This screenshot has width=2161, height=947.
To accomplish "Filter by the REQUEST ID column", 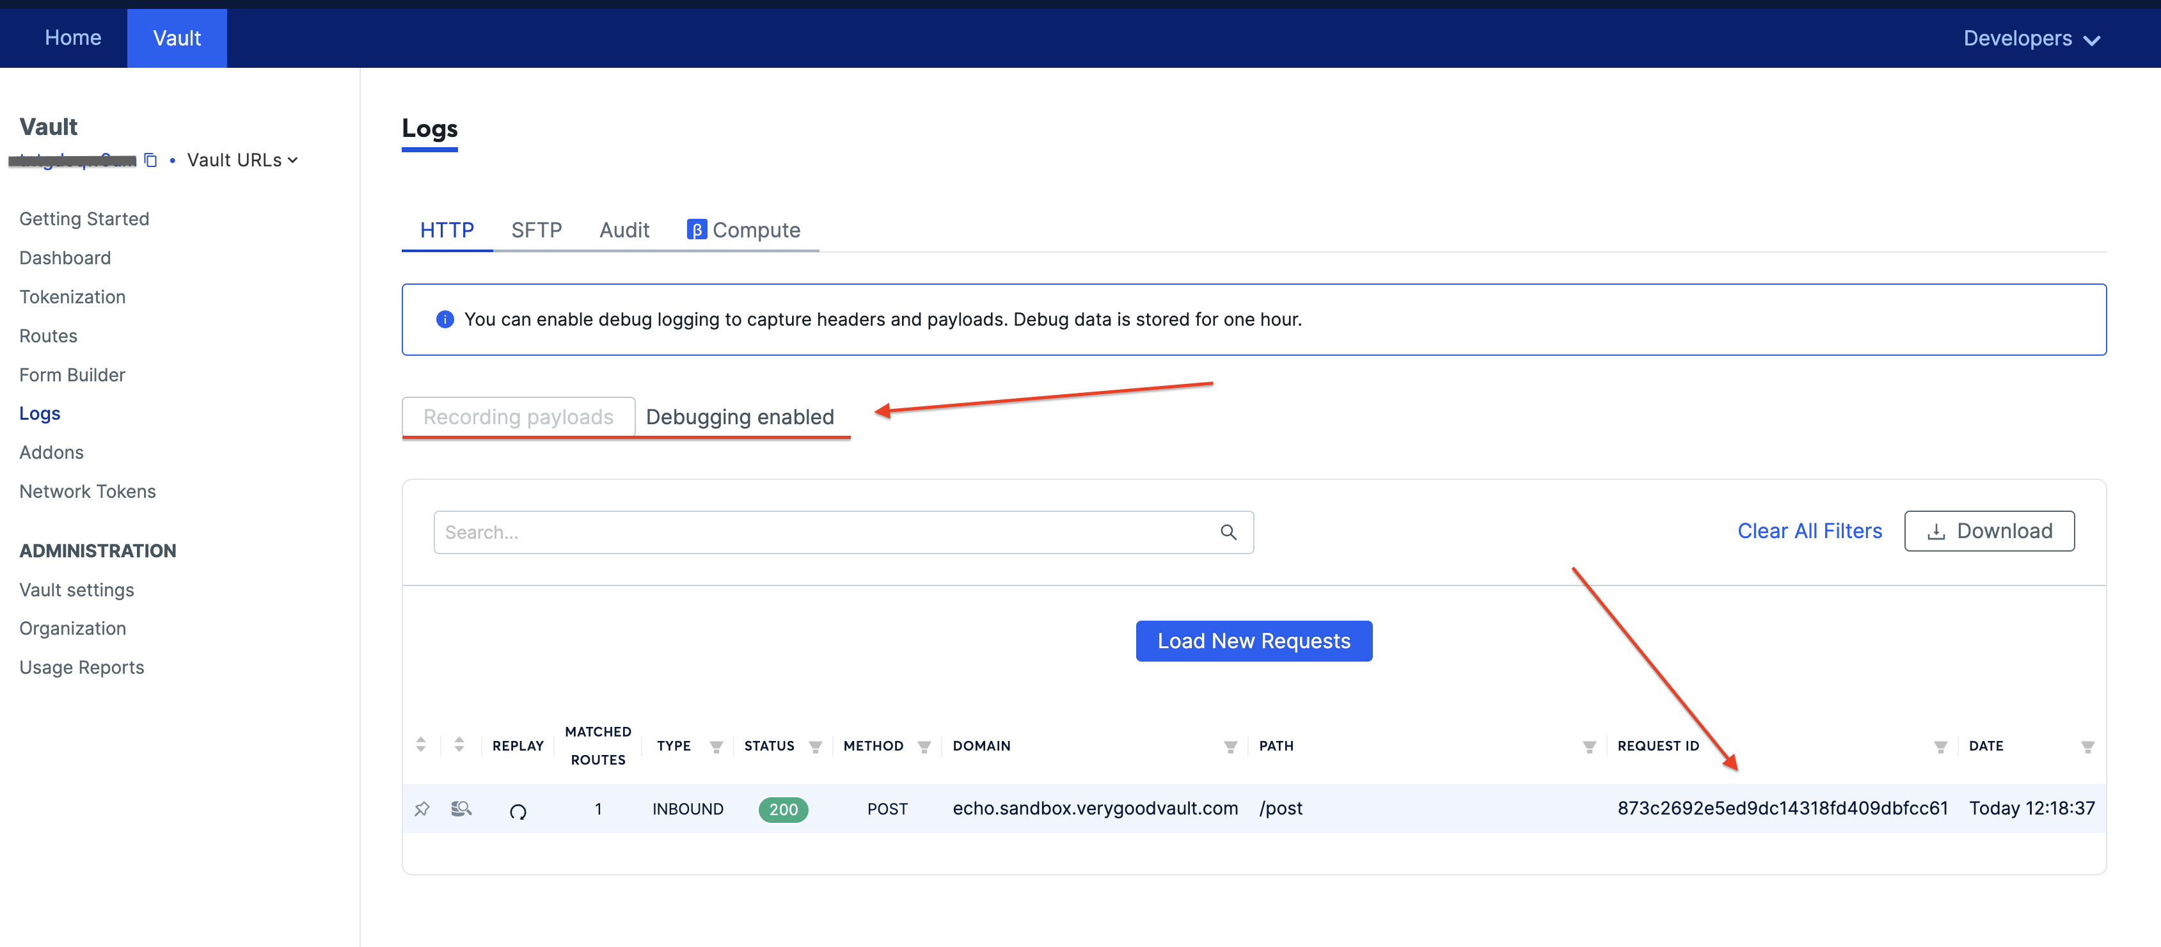I will tap(1940, 747).
